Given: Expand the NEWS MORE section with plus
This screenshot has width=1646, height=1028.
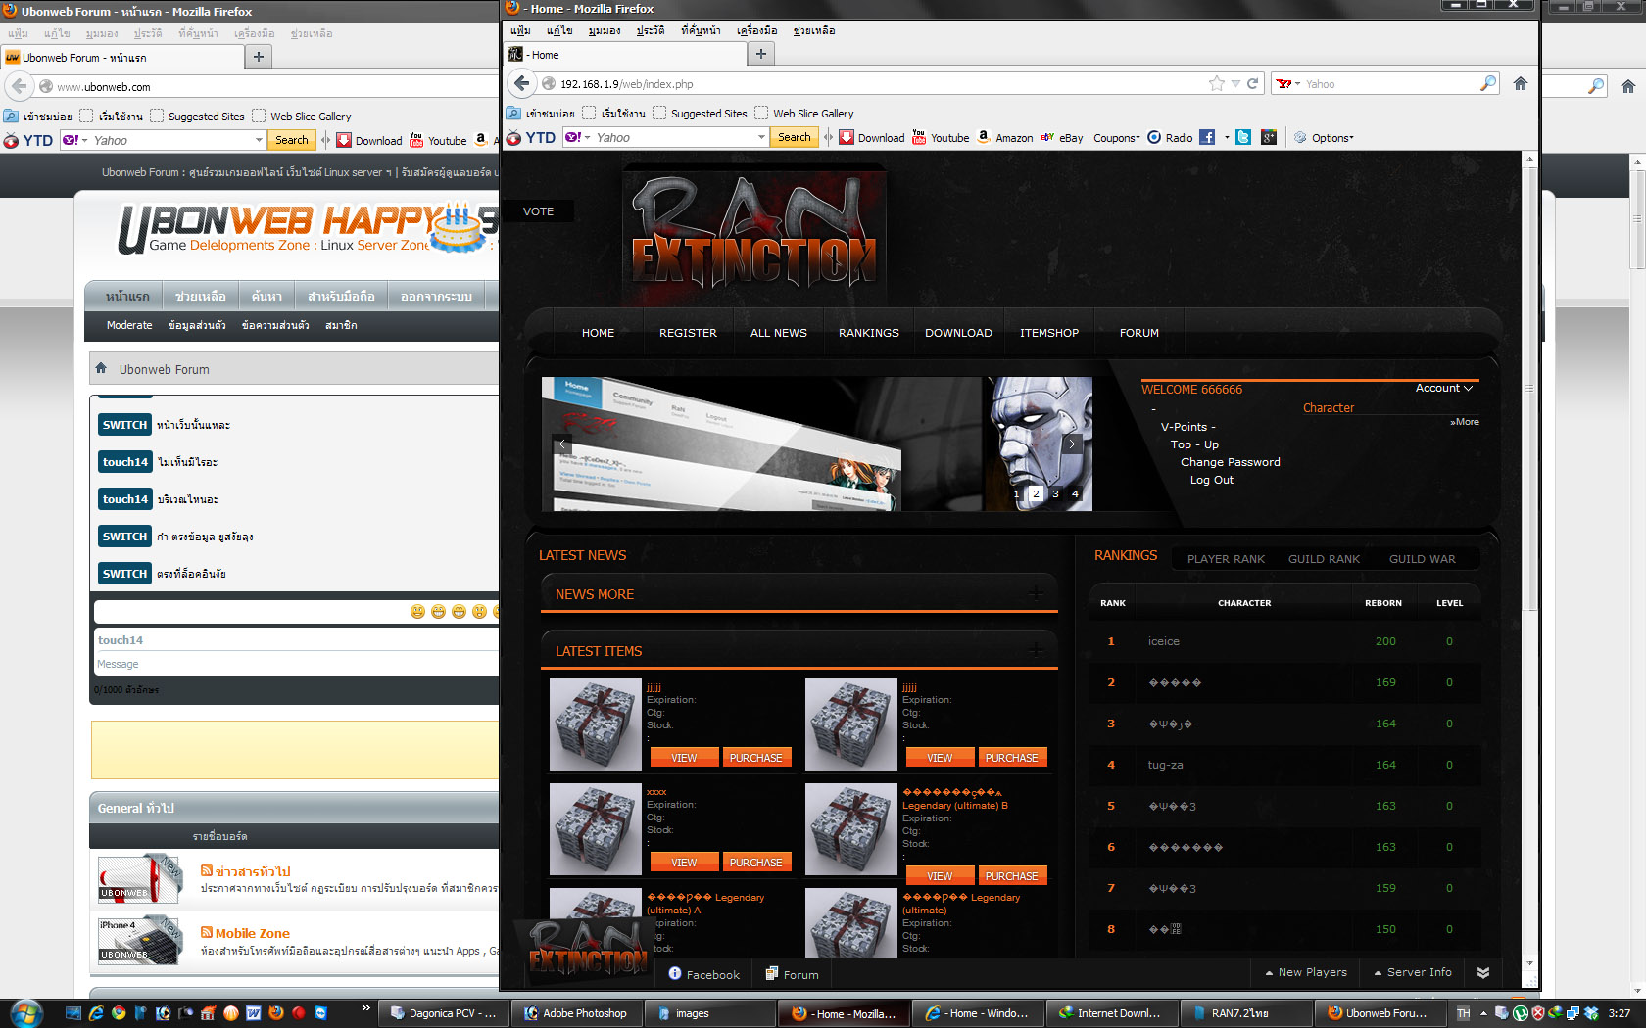Looking at the screenshot, I should click(x=1036, y=593).
